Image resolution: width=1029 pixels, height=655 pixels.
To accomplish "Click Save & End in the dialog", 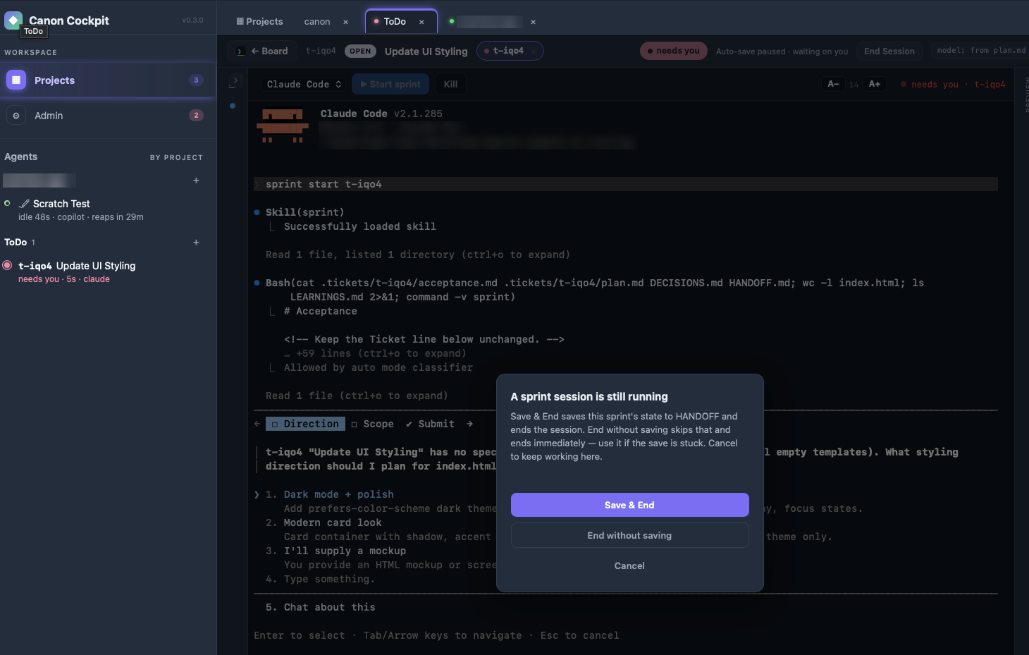I will coord(629,505).
